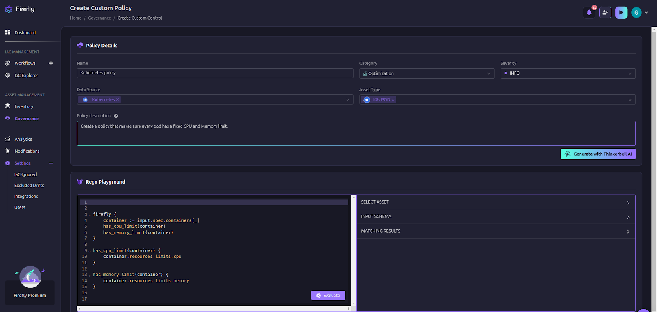657x312 pixels.
Task: Click the Kubernetes icon in Data Source
Action: click(85, 100)
